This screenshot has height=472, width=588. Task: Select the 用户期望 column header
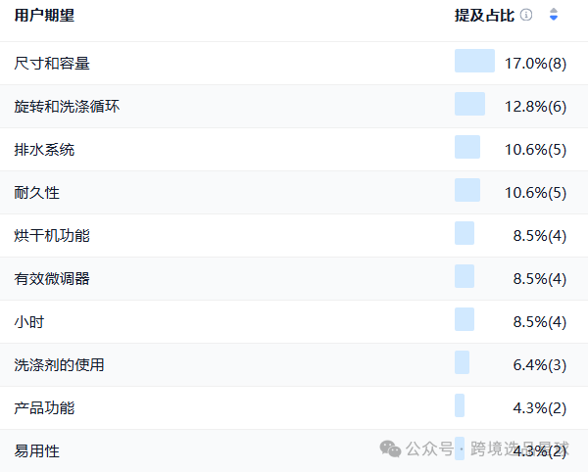[44, 16]
